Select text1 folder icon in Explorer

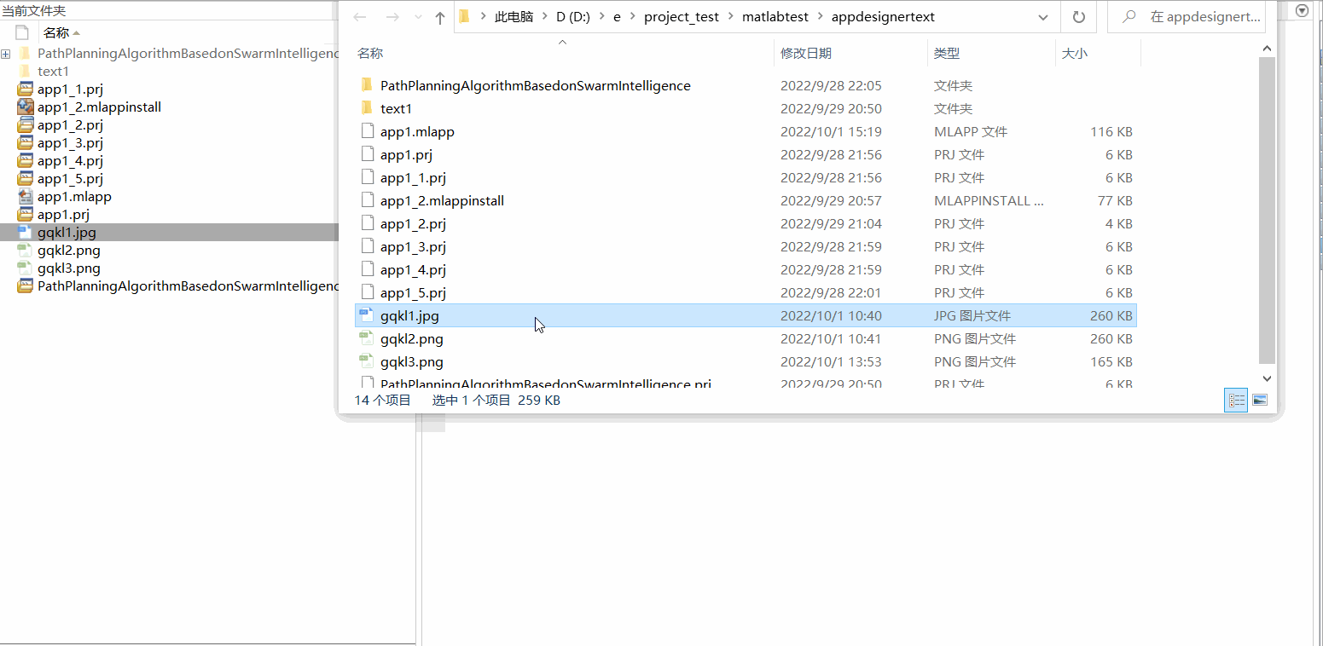click(367, 108)
